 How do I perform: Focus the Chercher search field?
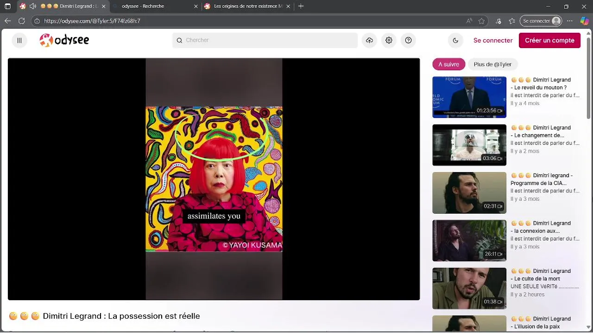(265, 40)
